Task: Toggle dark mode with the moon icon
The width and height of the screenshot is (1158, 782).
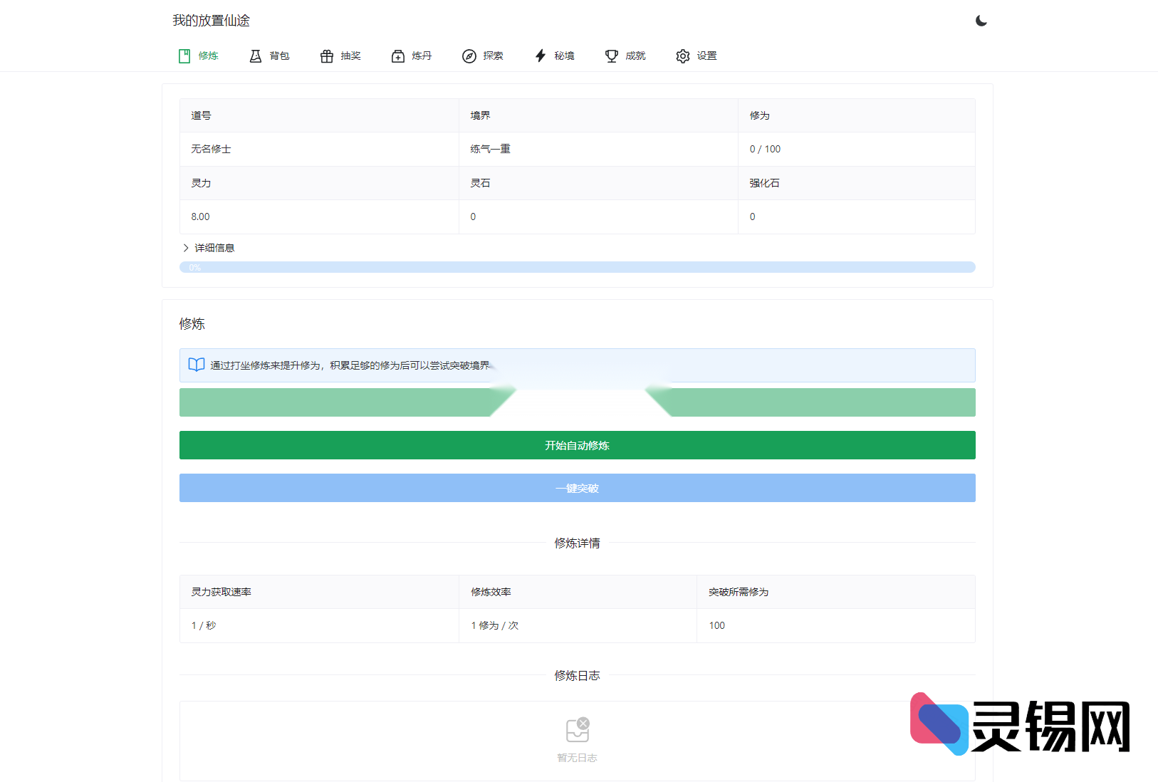Action: click(x=981, y=21)
